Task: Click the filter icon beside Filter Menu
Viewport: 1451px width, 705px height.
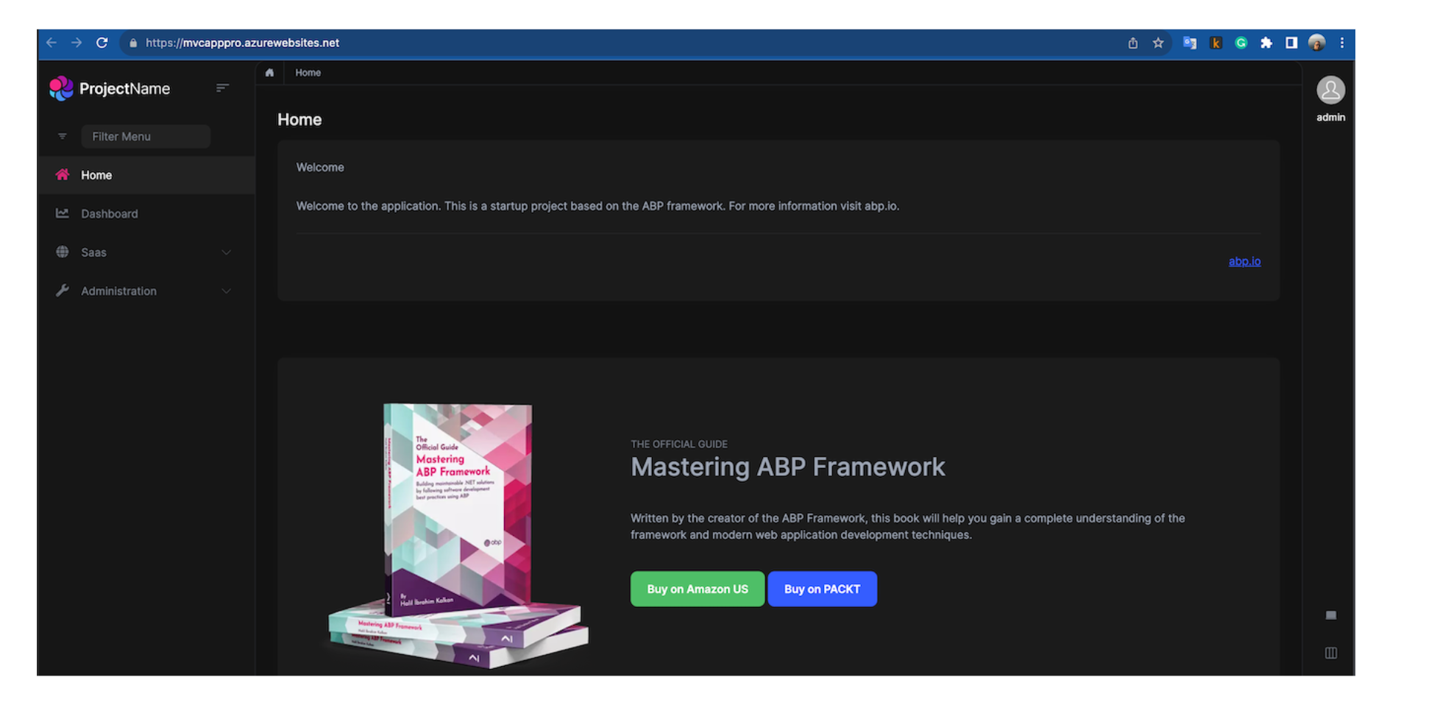Action: [63, 136]
